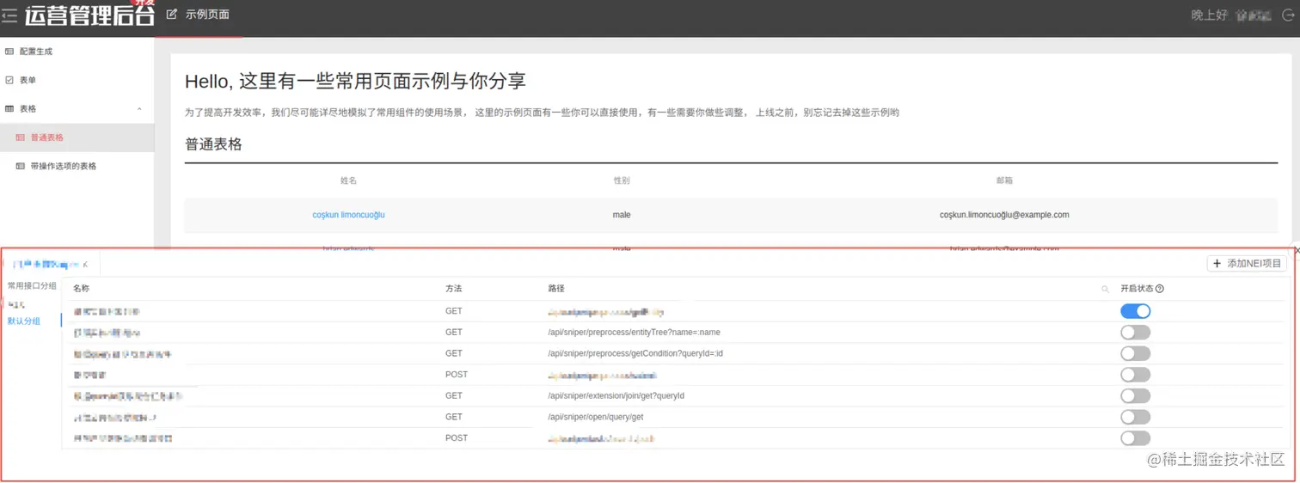Click the 表格 sidebar icon
The image size is (1300, 483).
pyautogui.click(x=9, y=108)
